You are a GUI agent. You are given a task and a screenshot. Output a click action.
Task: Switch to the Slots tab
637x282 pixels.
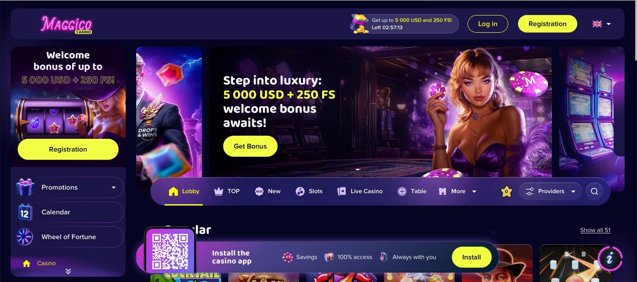(309, 191)
